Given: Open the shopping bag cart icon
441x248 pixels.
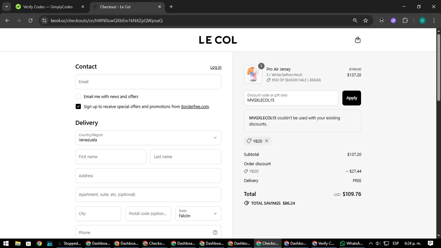Looking at the screenshot, I should point(358,40).
